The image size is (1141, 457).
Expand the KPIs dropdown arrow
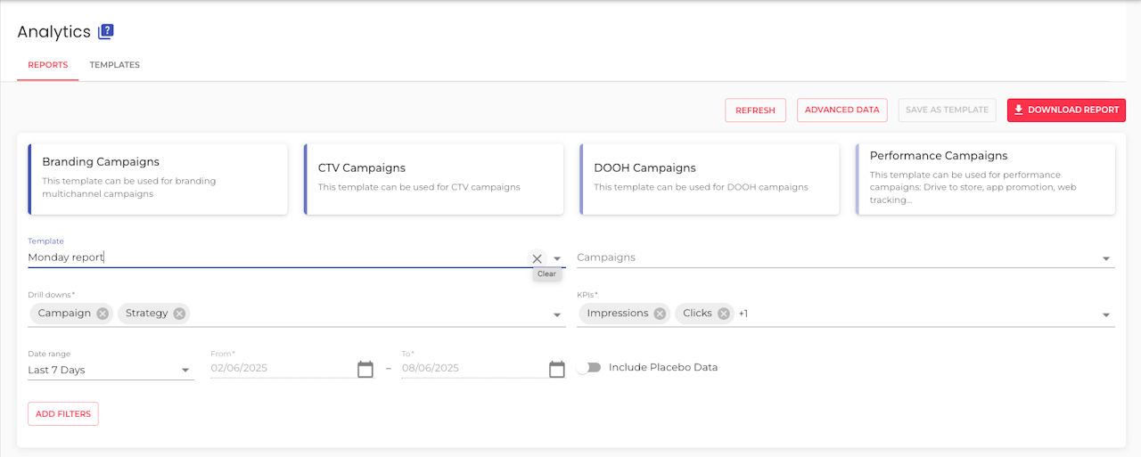click(1106, 314)
